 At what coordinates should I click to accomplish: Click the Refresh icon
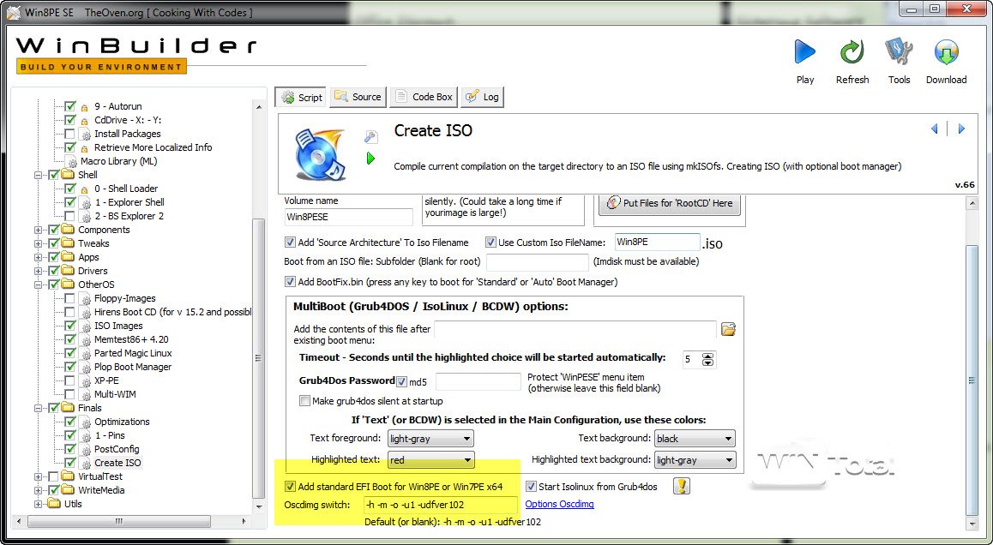click(852, 52)
